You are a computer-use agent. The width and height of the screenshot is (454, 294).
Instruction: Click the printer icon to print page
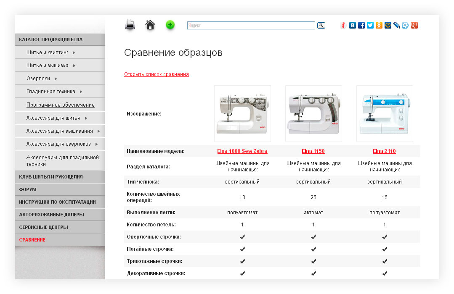tap(130, 25)
